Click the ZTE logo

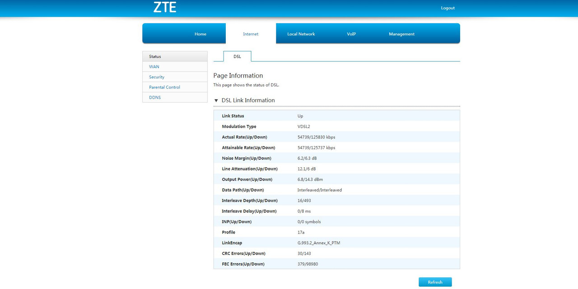[x=165, y=7]
